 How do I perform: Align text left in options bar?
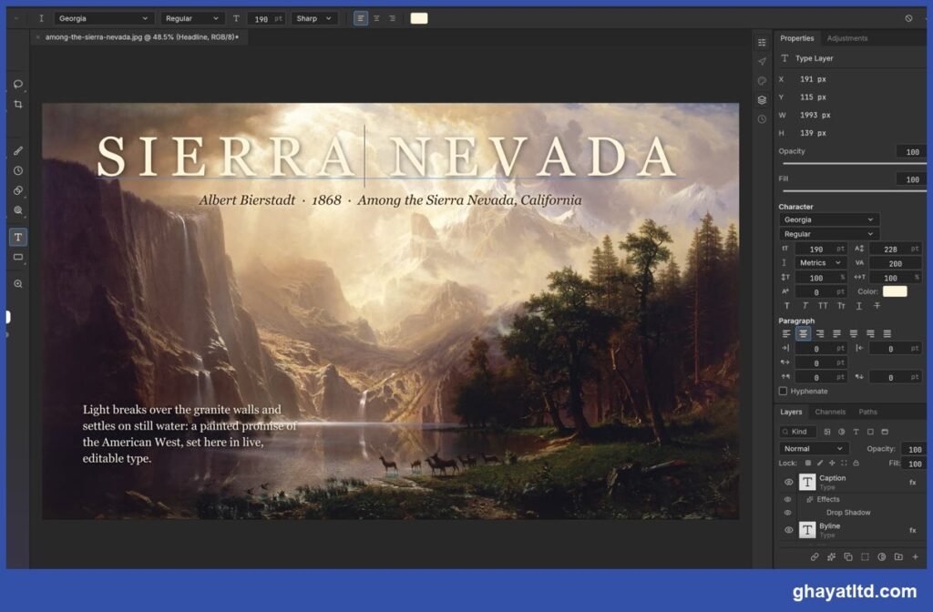[x=361, y=18]
